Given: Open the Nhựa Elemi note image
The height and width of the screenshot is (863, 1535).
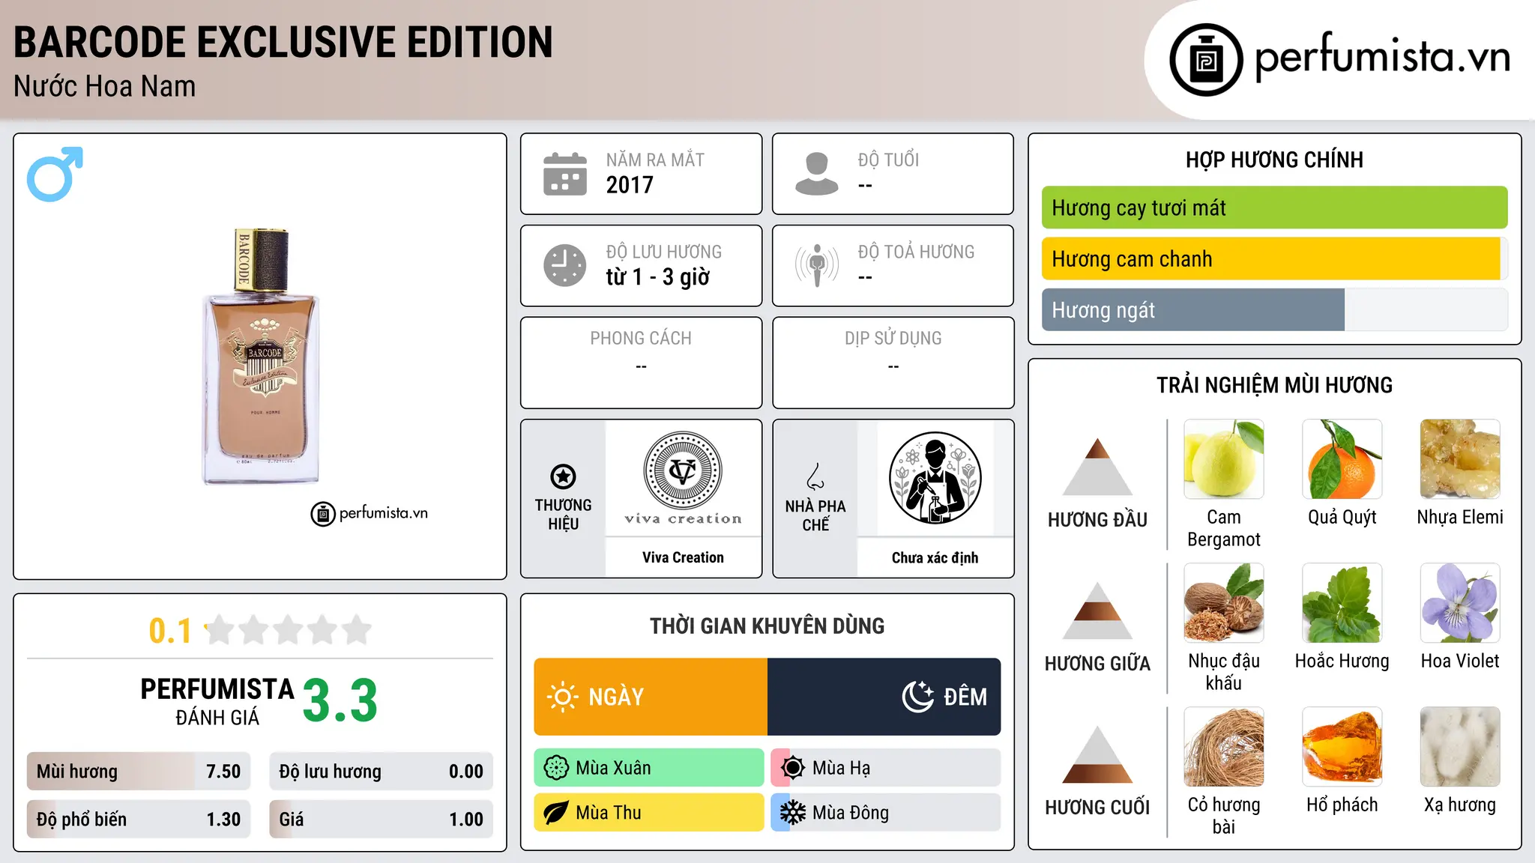Looking at the screenshot, I should point(1460,459).
